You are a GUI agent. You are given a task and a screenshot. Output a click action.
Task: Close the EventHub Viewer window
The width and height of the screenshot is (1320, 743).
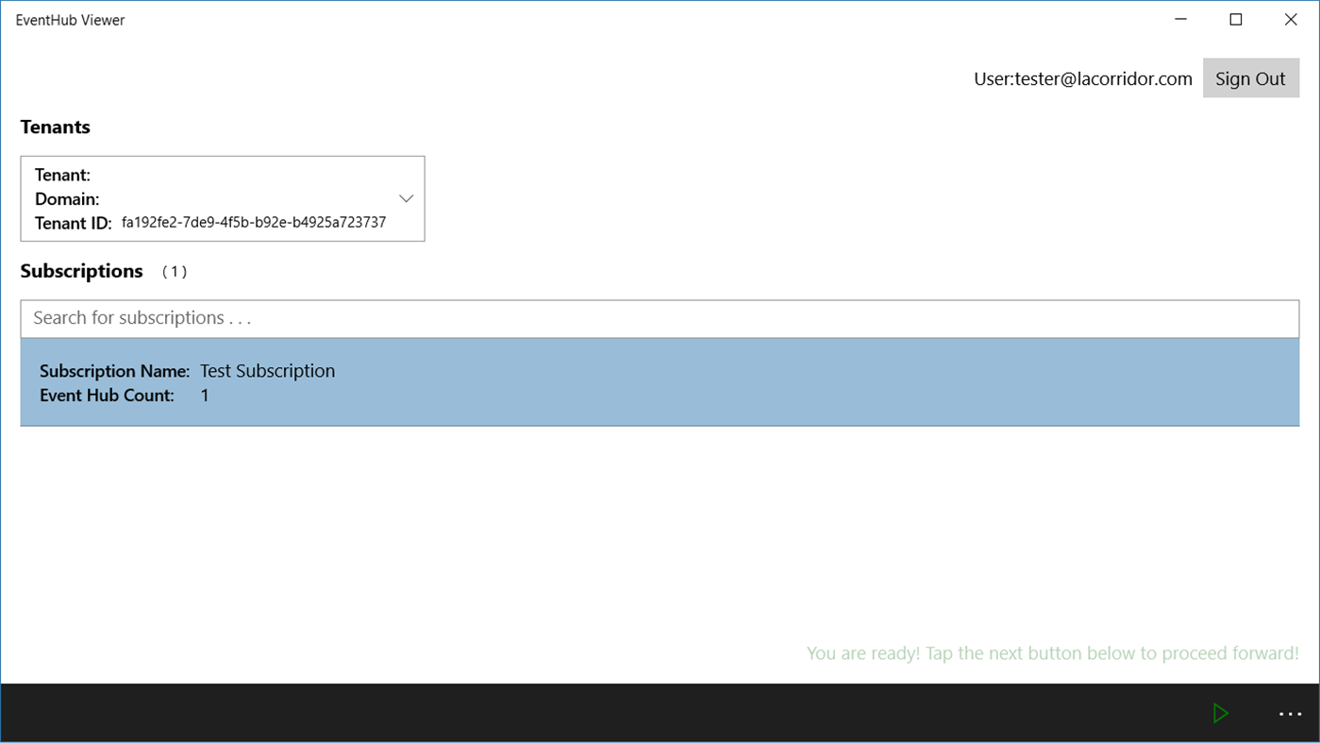point(1290,19)
